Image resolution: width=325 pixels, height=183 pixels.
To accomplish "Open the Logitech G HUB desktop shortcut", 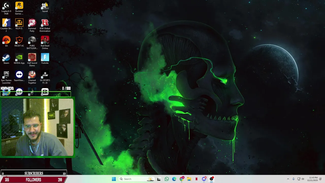I will tap(6, 8).
